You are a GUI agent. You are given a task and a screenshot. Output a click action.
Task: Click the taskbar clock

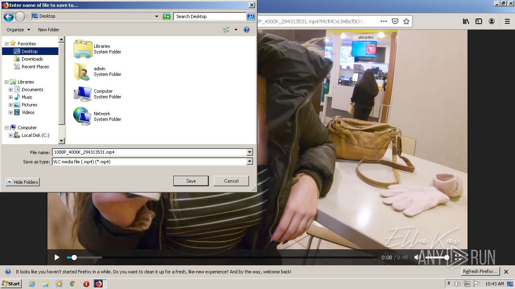coord(494,284)
